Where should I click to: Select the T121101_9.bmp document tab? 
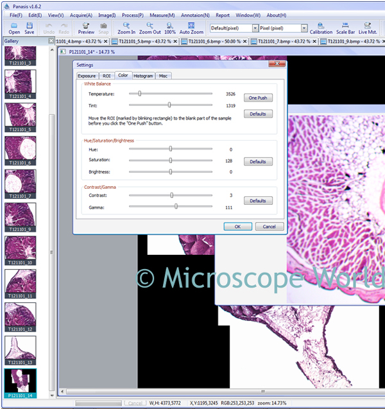click(x=350, y=42)
